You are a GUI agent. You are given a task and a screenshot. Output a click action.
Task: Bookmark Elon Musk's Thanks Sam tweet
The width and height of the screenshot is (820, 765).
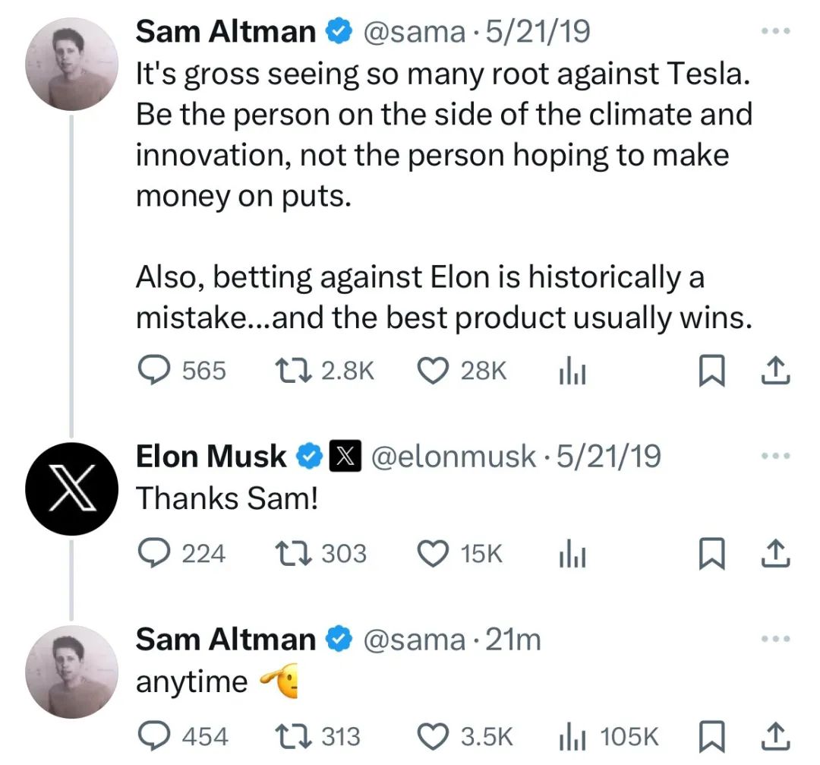tap(711, 554)
